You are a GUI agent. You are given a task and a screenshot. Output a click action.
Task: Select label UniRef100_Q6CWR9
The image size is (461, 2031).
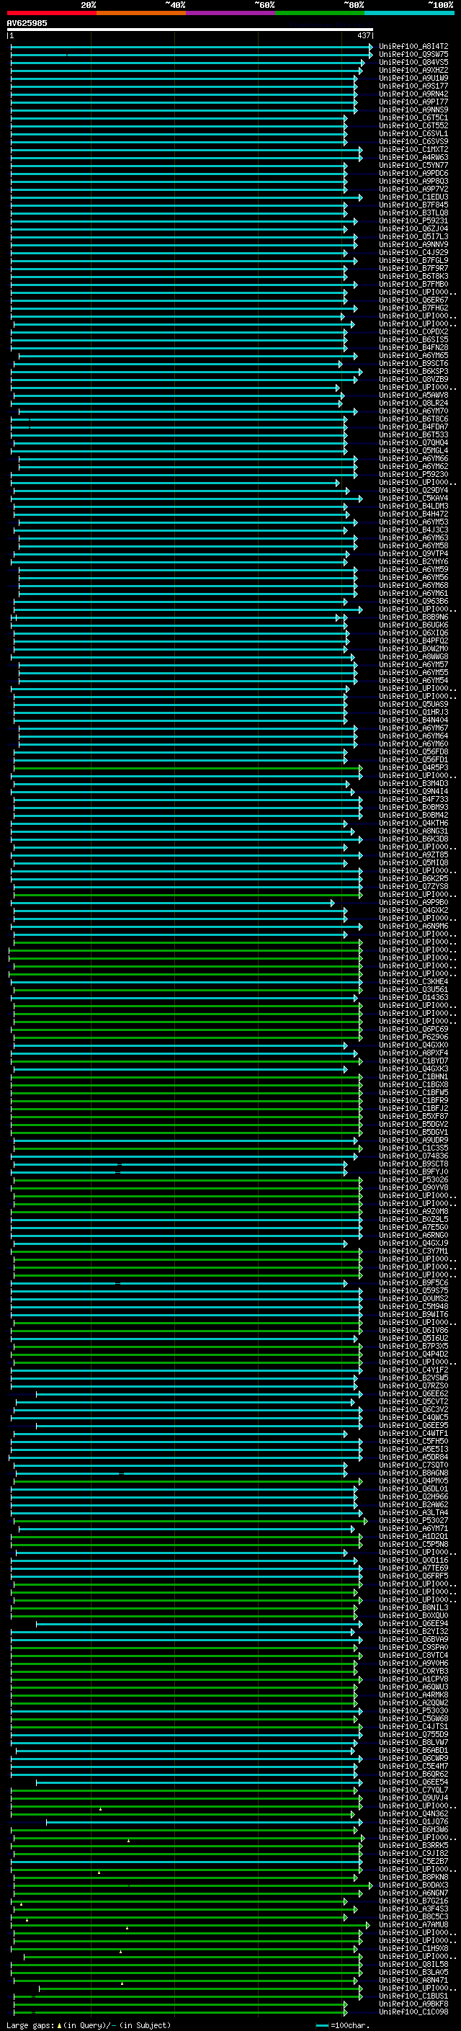coord(413,1758)
